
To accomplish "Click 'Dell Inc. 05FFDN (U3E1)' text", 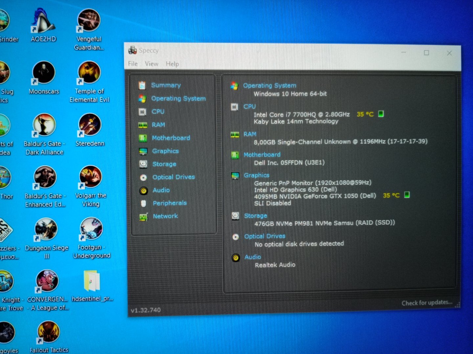I will tap(289, 163).
